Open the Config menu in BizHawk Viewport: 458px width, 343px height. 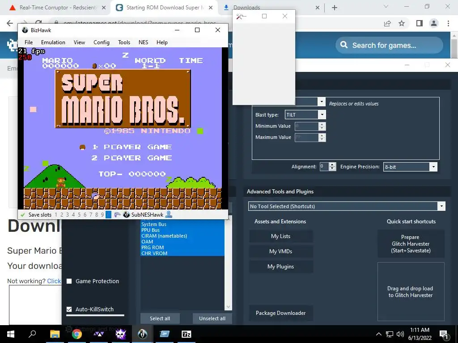click(x=102, y=42)
